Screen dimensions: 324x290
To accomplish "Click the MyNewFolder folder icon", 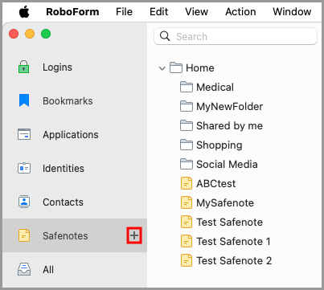I will 187,106.
